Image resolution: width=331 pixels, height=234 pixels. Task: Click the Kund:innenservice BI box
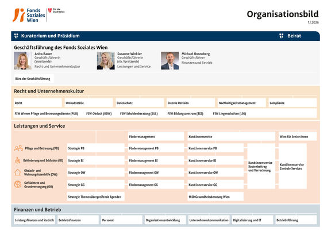coord(215,160)
